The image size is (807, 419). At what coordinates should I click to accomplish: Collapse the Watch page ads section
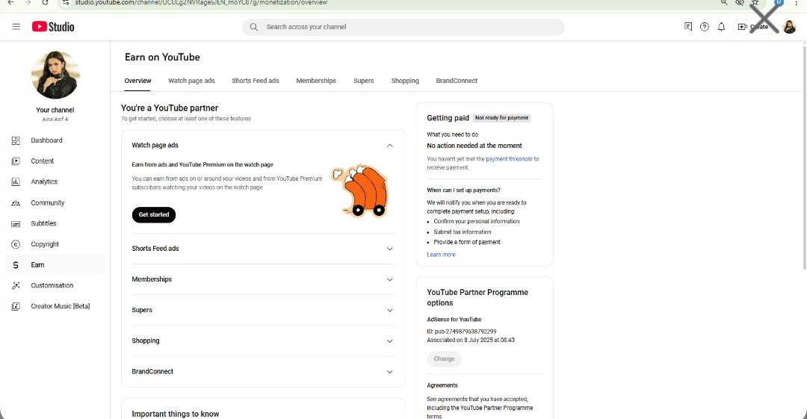click(x=389, y=145)
